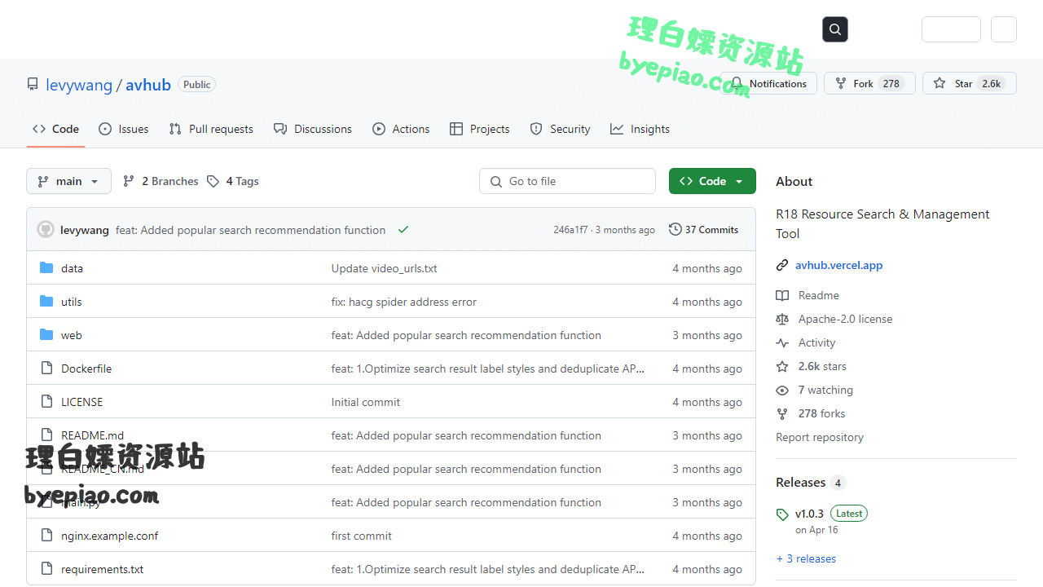Screen dimensions: 1043x587
Task: Open the Dockerfile file
Action: click(86, 369)
